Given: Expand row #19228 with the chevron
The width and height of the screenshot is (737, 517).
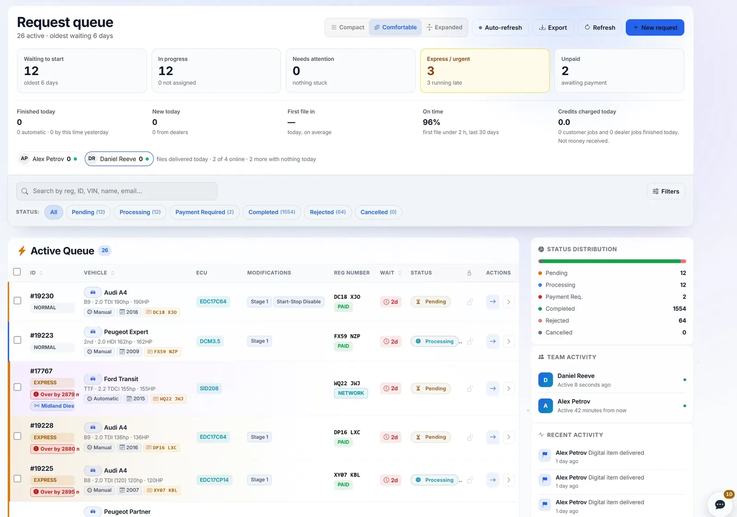Looking at the screenshot, I should coord(509,437).
